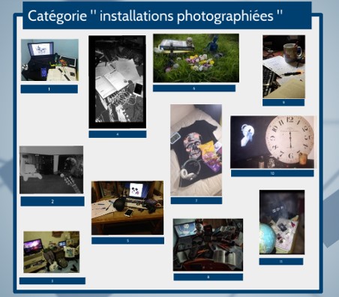Click the blue label numbered 5
The height and width of the screenshot is (297, 339).
[127, 241]
